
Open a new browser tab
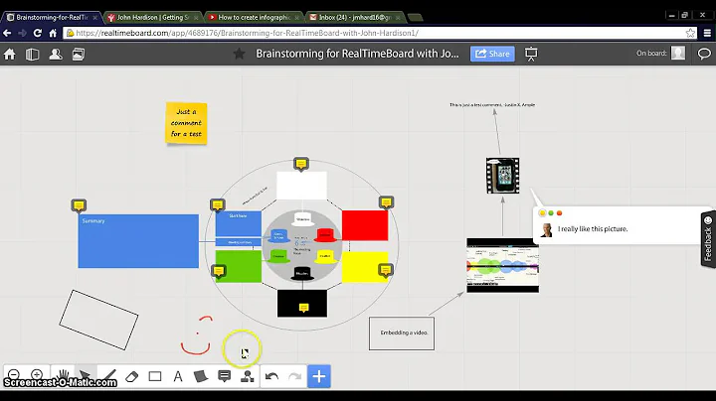[x=415, y=18]
